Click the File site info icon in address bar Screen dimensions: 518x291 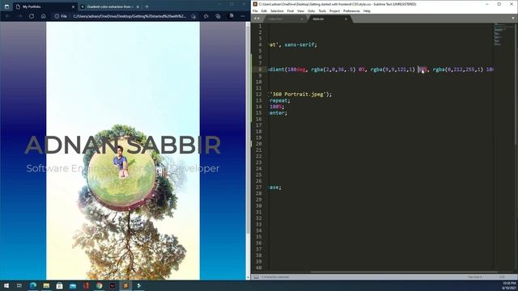(x=61, y=16)
